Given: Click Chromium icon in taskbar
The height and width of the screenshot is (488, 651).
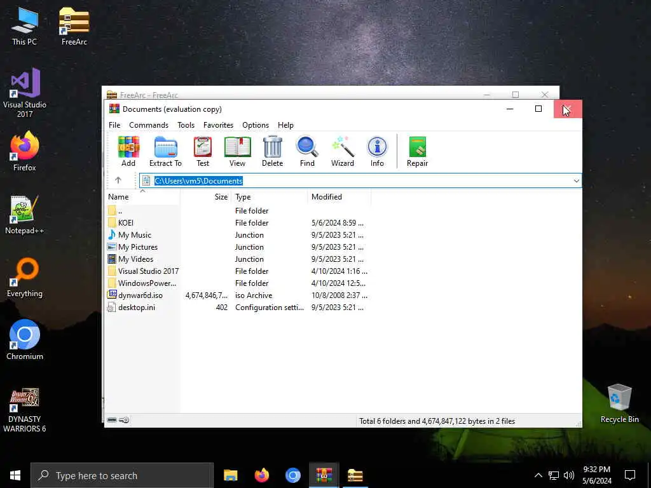Looking at the screenshot, I should point(292,475).
